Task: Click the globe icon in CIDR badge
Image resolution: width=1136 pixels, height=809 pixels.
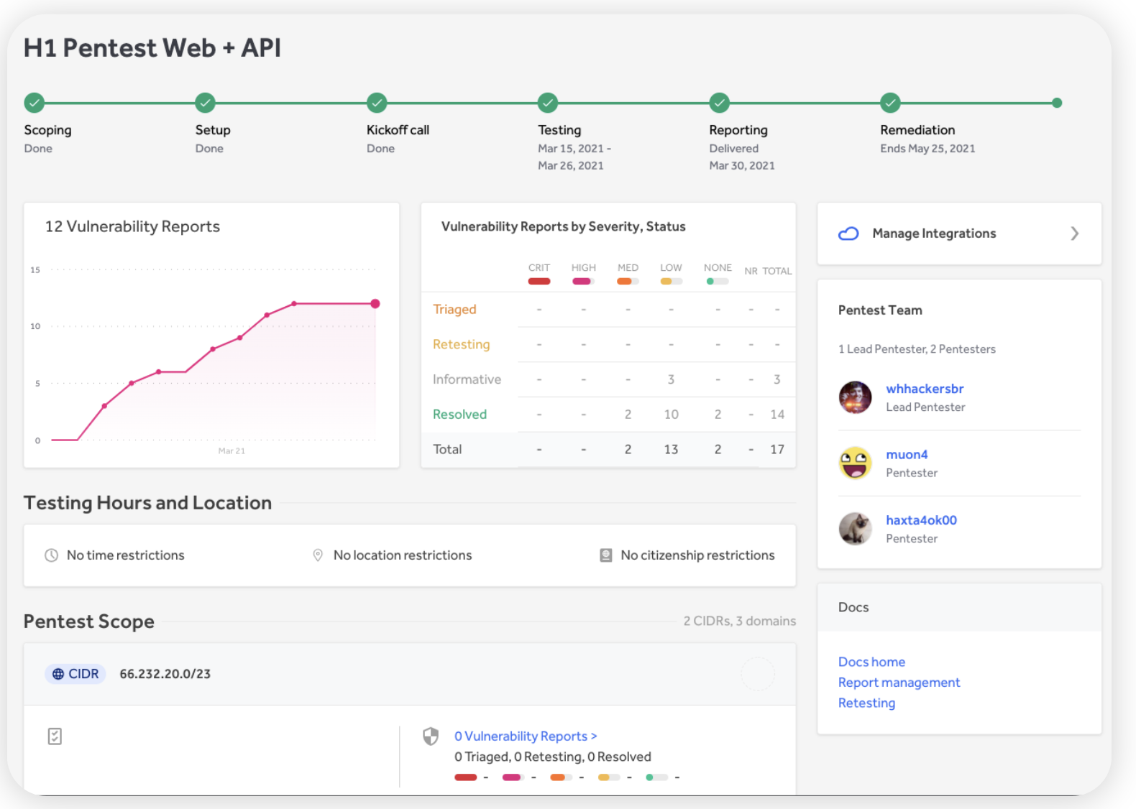Action: pyautogui.click(x=58, y=674)
